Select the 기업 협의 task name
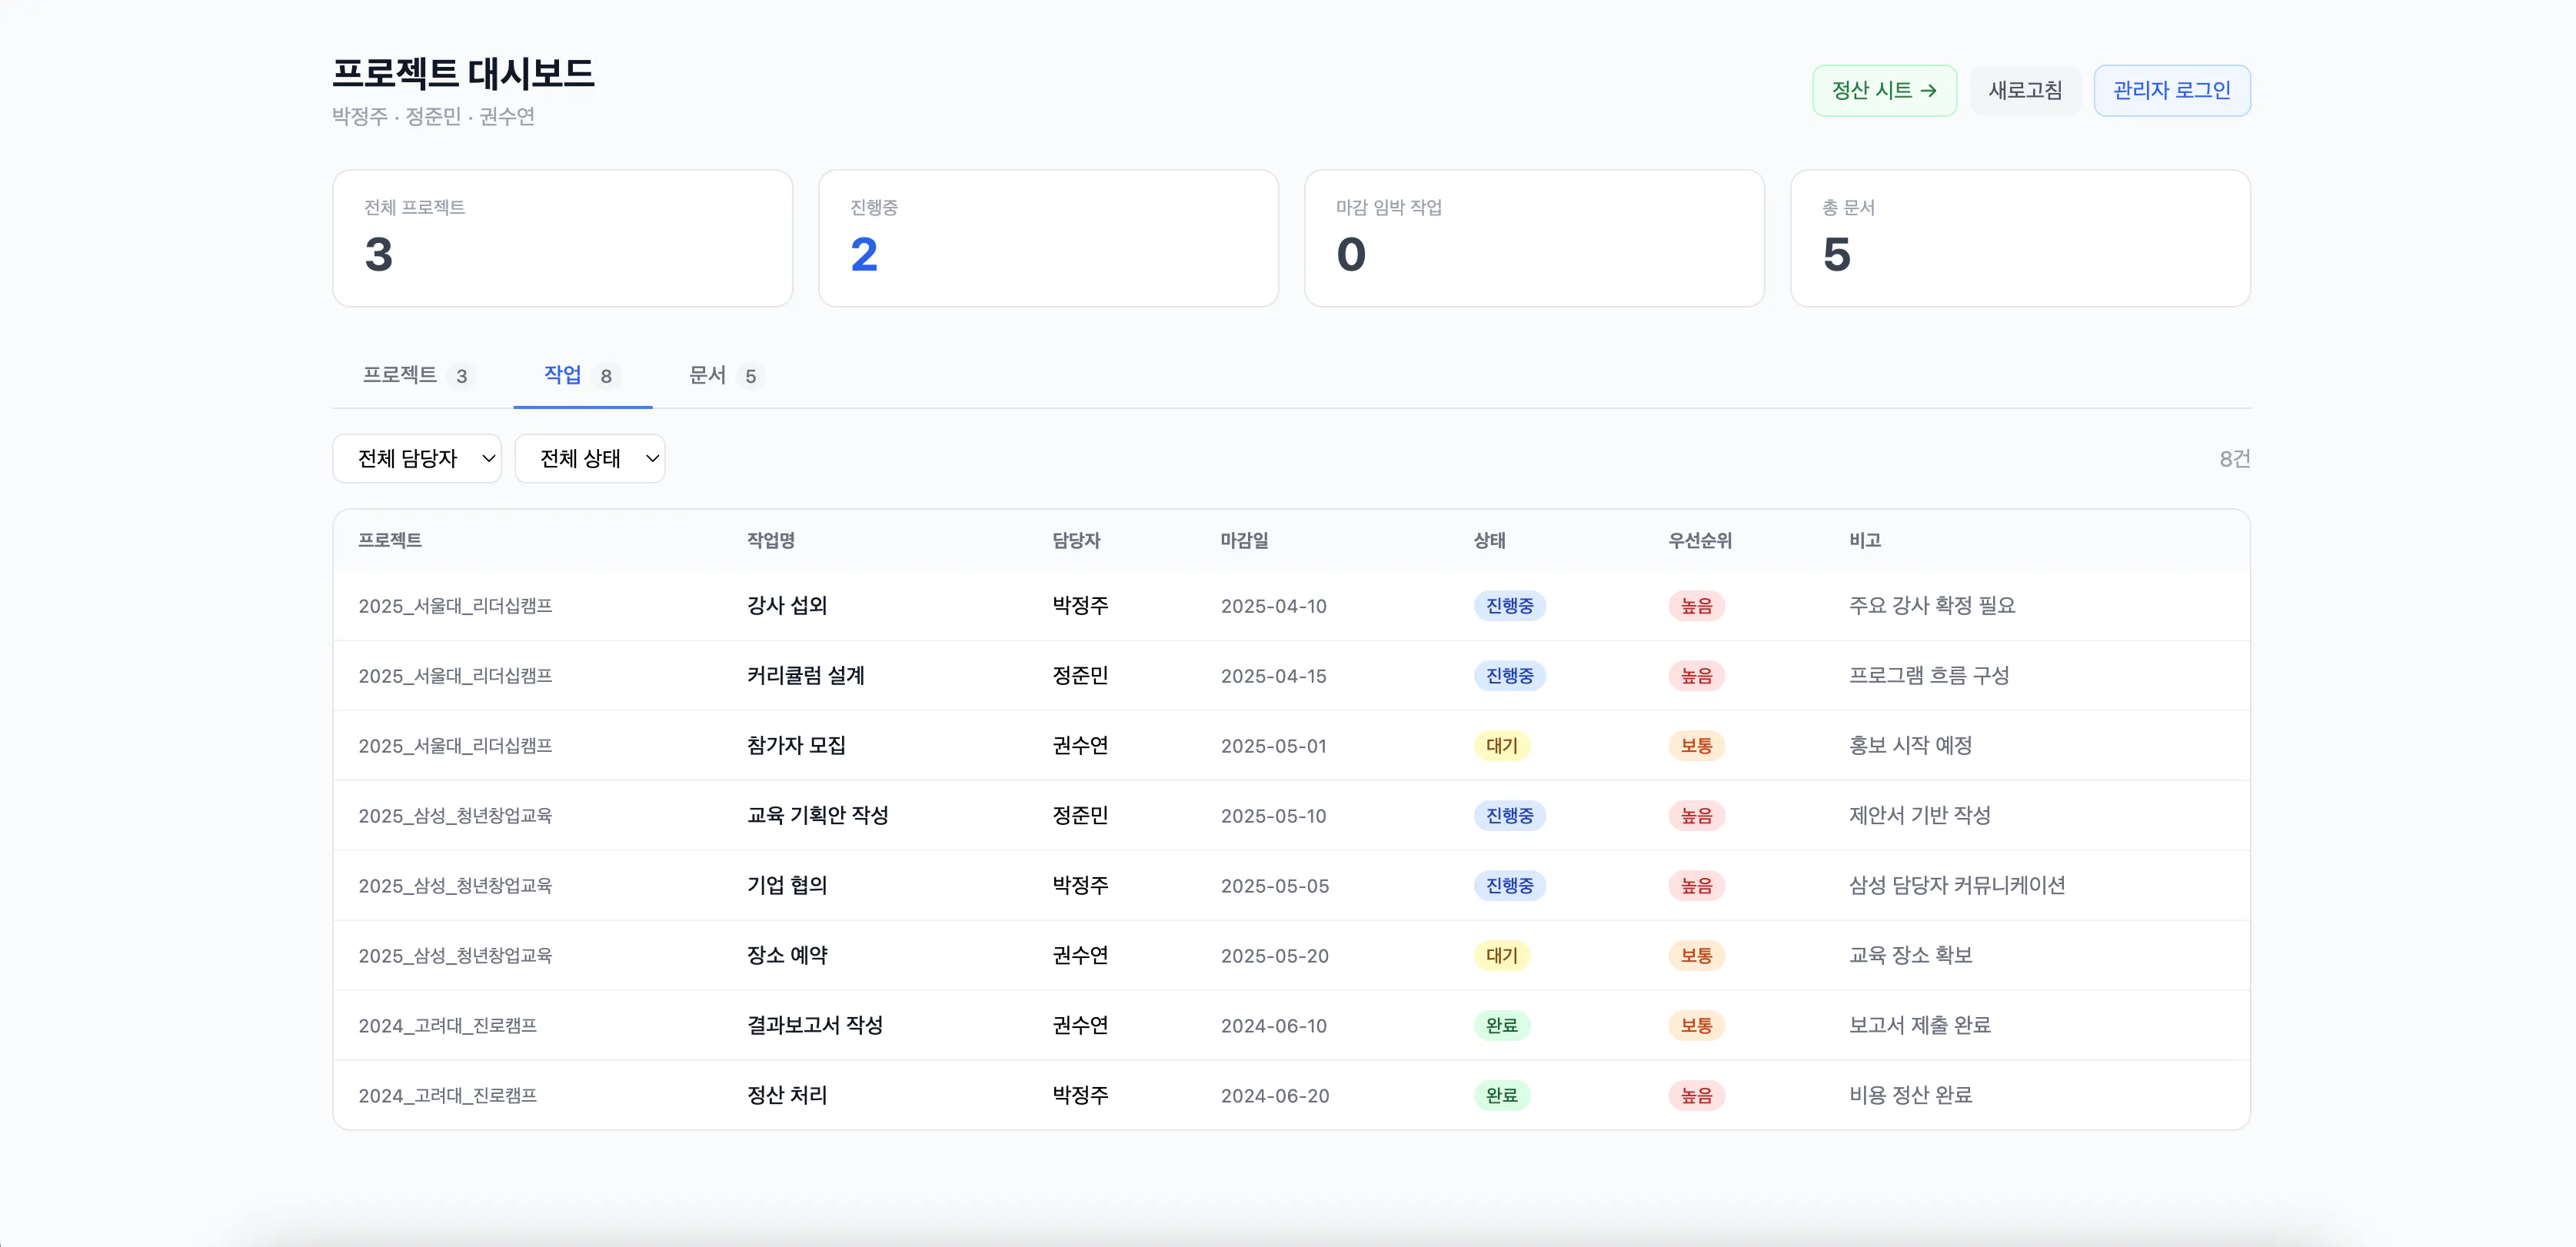2576x1247 pixels. [787, 886]
